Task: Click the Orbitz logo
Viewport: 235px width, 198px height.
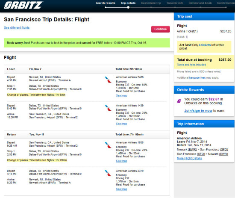Action: 23,6
